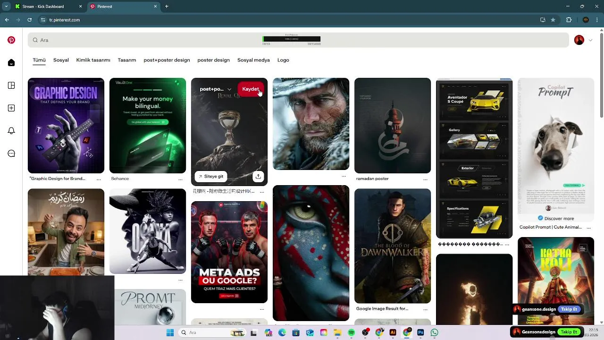Open the browser three-dot menu
Viewport: 604px width, 340px height.
pyautogui.click(x=598, y=20)
